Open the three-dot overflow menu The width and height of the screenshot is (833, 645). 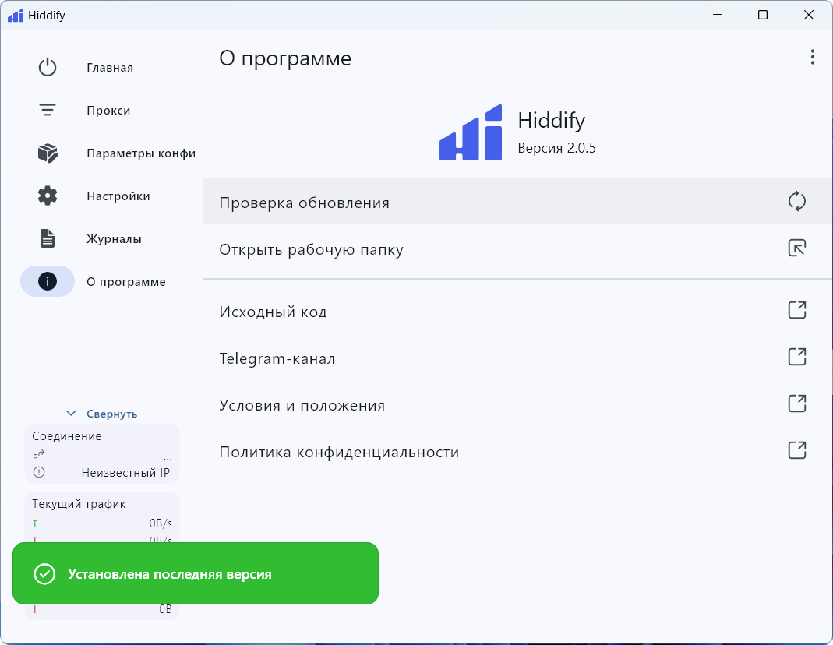[x=812, y=57]
